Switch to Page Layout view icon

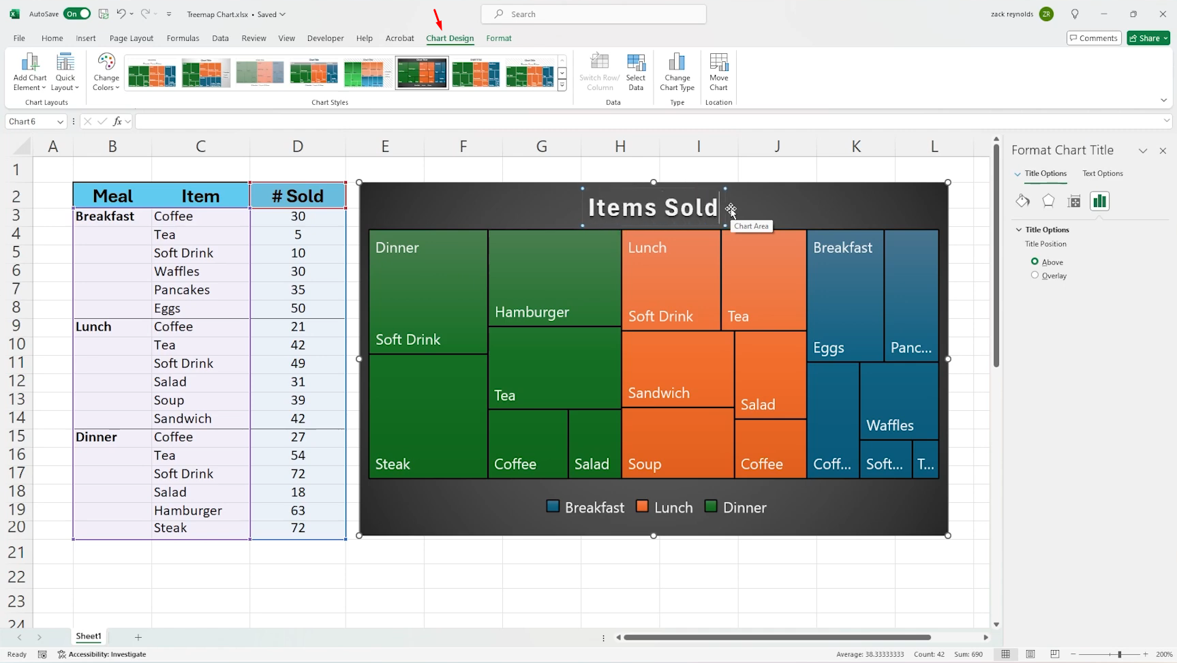click(x=1030, y=654)
